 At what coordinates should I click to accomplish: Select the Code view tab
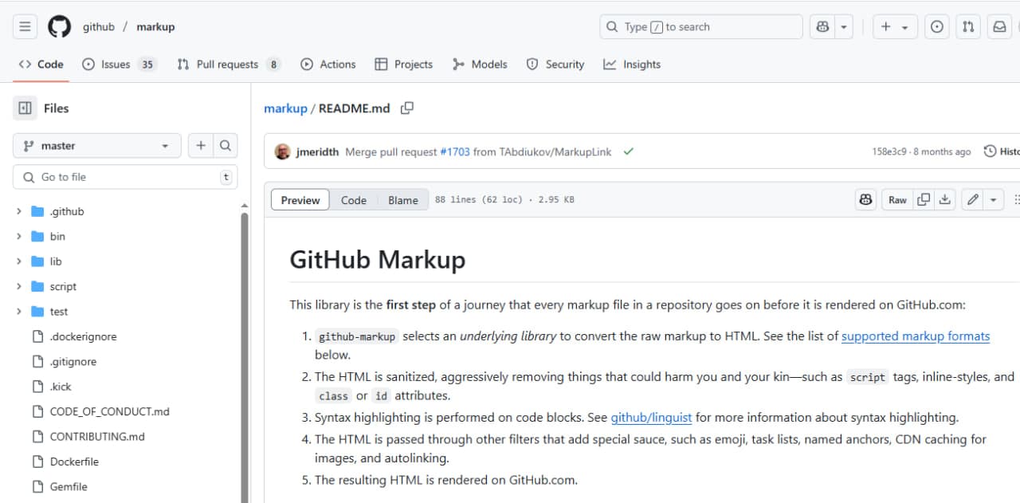354,200
